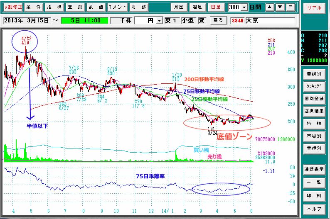This screenshot has width=330, height=219.
Task: Click the red 258 moving average value
Action: pos(271,41)
